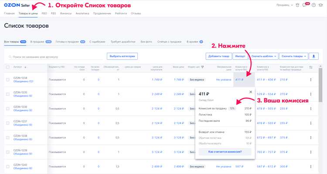327x174 pixels.
Task: Click the blue download arrow button
Action: (313, 56)
